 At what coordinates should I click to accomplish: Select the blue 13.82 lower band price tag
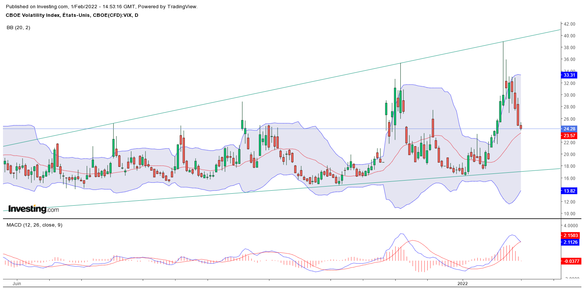coord(569,191)
